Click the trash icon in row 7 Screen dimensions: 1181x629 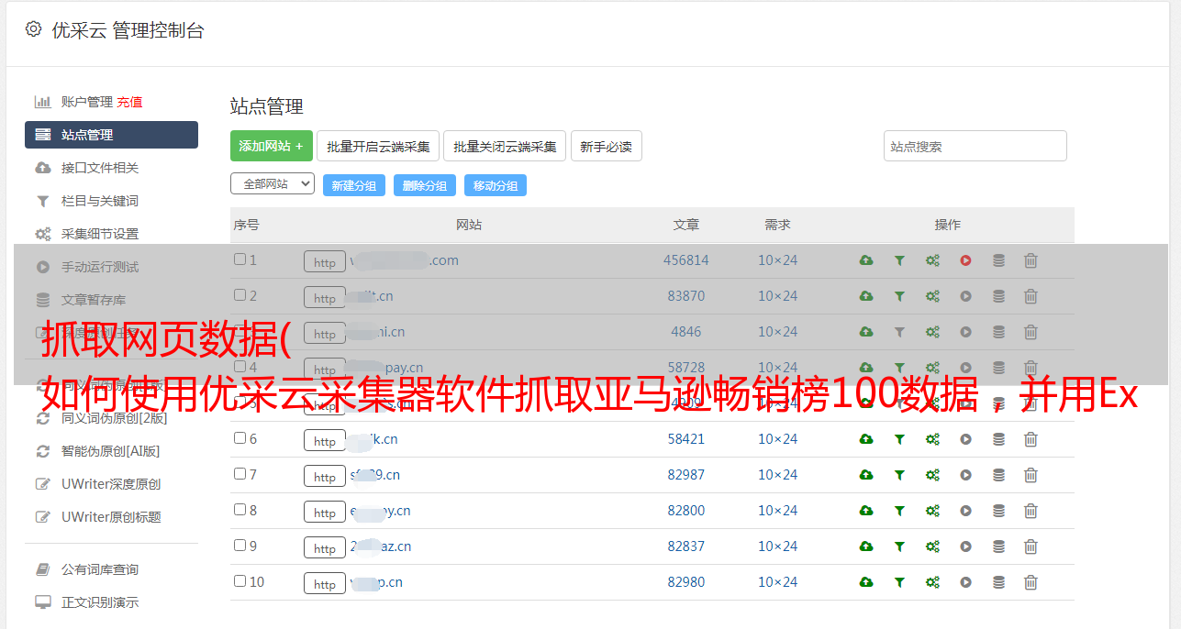tap(1031, 475)
